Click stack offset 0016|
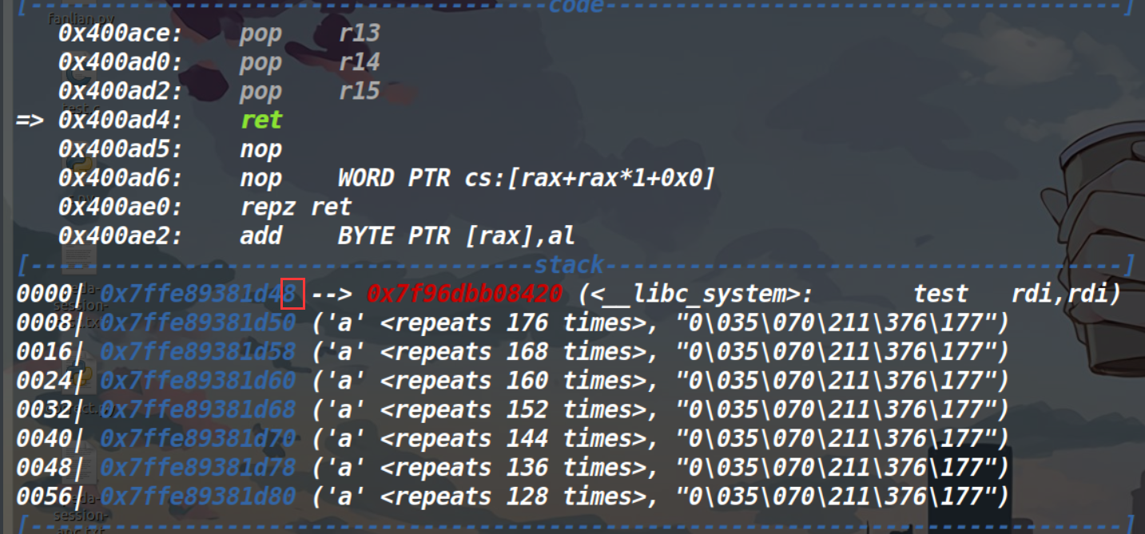1145x534 pixels. click(x=50, y=352)
